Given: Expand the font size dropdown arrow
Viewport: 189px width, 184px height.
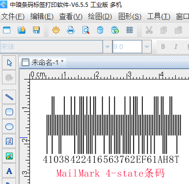Looking at the screenshot, I should 147,47.
